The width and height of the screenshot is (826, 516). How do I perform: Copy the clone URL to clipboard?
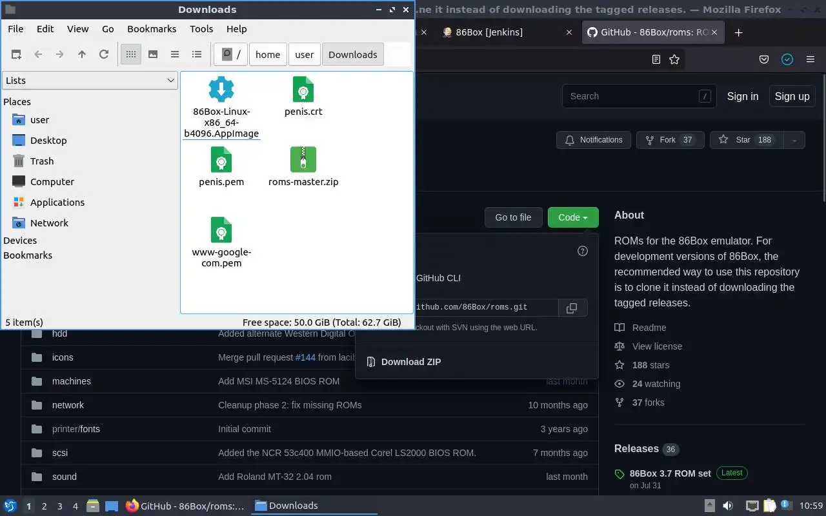click(572, 308)
